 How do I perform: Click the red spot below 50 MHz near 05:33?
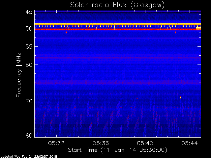tap(66, 32)
